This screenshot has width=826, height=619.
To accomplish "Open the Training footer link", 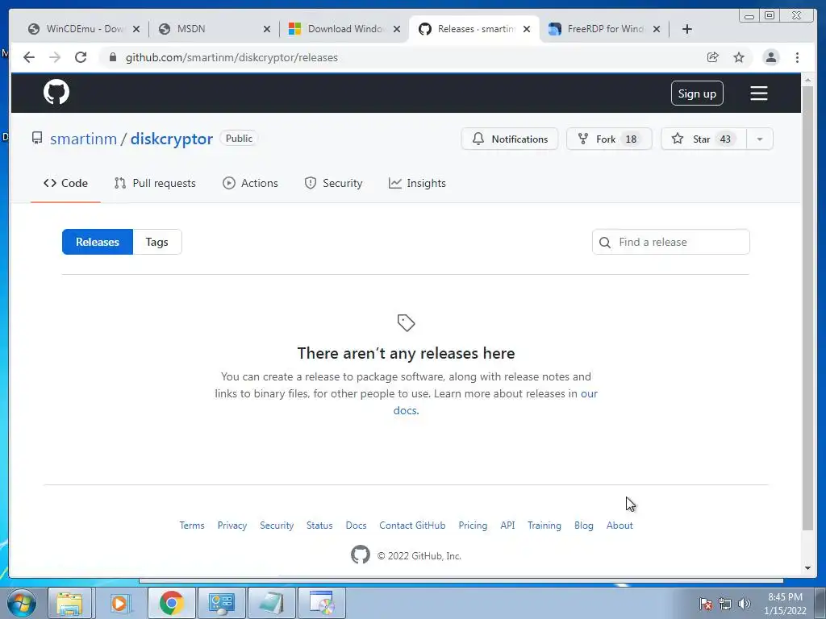I will 544,526.
